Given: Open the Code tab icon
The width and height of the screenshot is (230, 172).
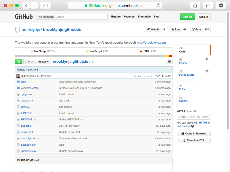Looking at the screenshot, I should pyautogui.click(x=181, y=48).
